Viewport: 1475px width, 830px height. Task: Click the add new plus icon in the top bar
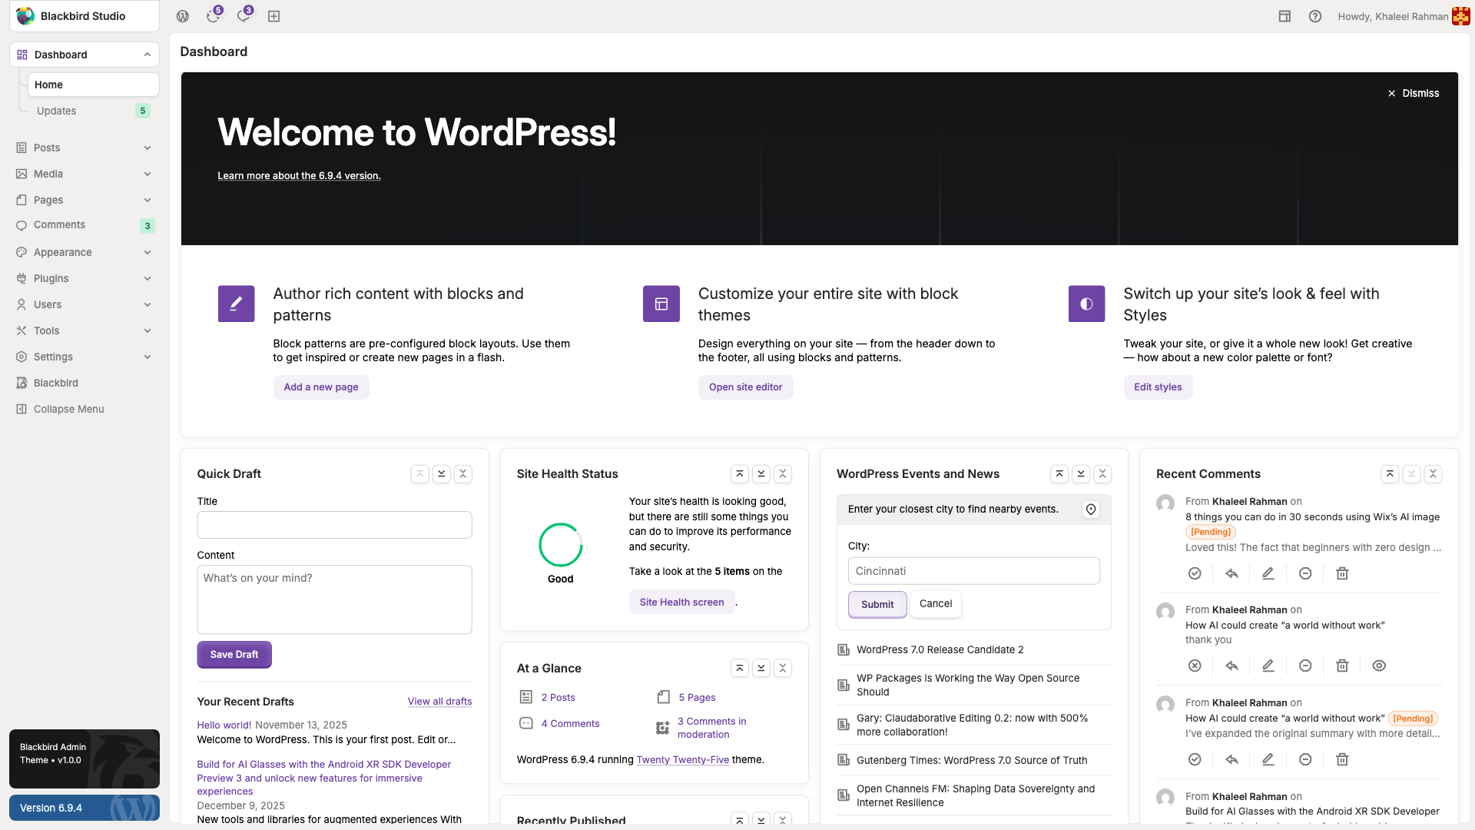[273, 16]
